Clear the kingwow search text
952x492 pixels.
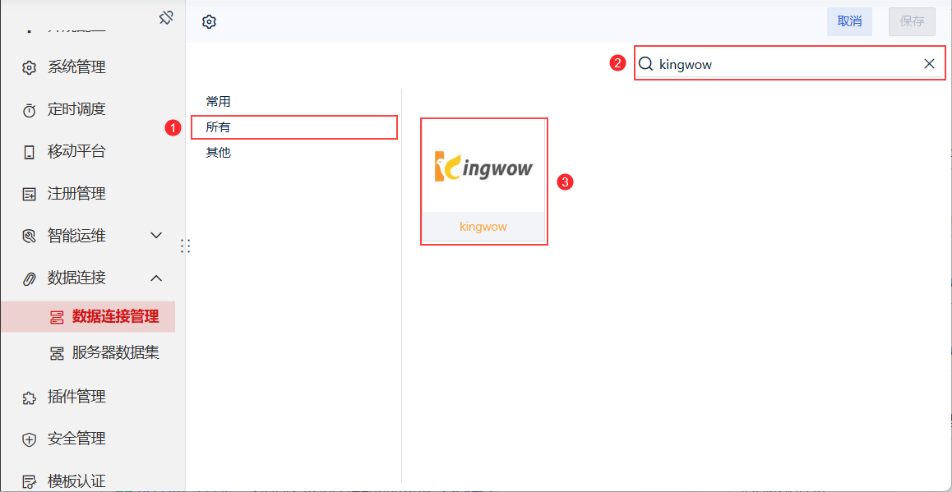pyautogui.click(x=929, y=64)
